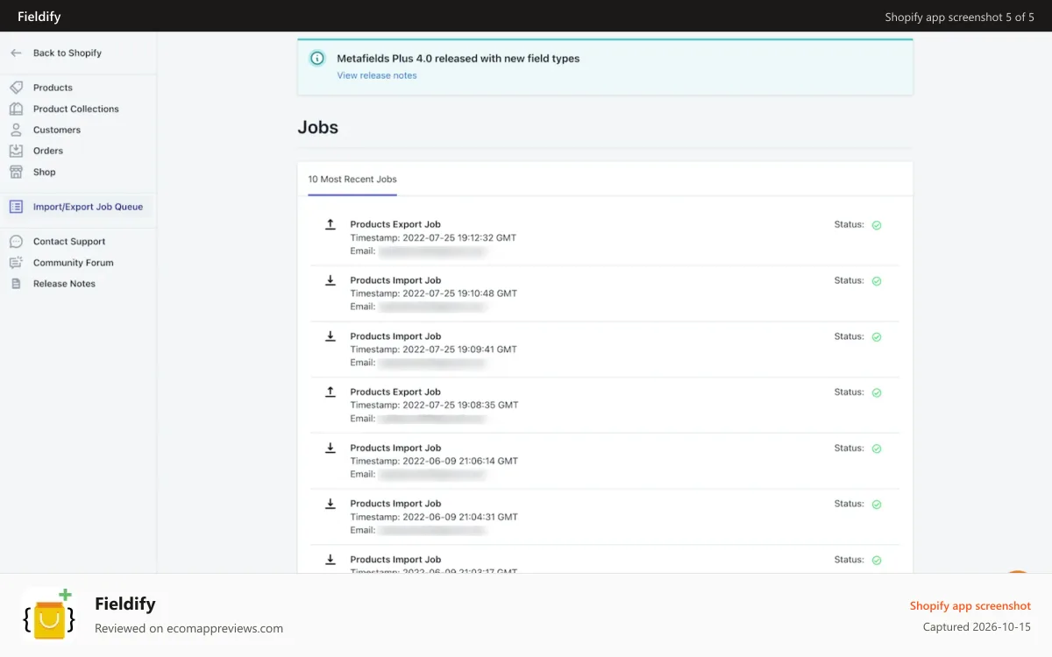Screen dimensions: 1052x657
Task: Click the Products tag icon in sidebar
Action: (x=16, y=88)
